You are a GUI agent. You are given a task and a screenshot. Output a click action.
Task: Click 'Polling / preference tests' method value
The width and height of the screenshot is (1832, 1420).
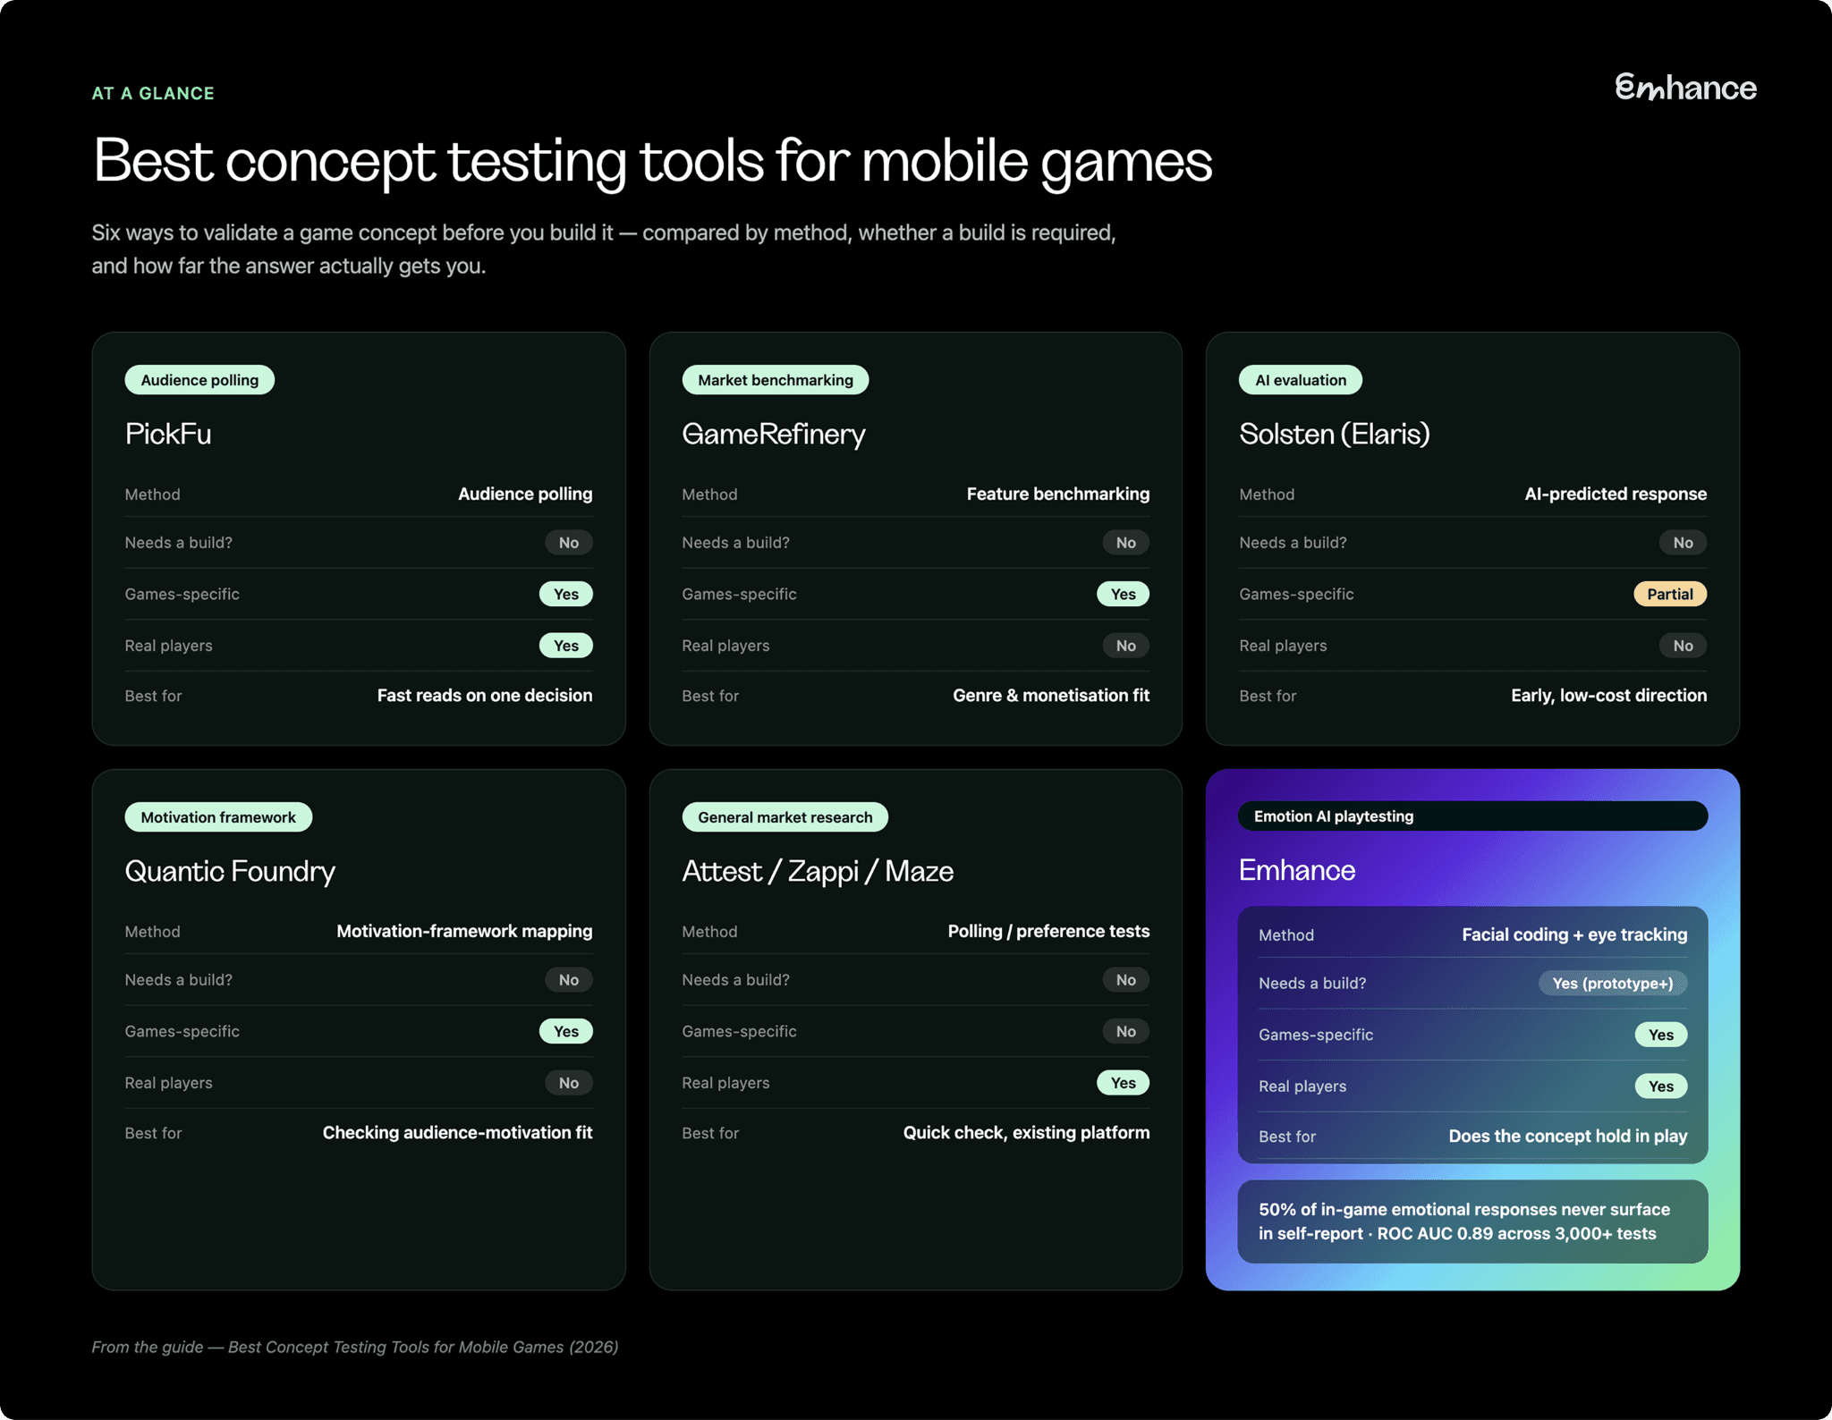(x=1048, y=931)
